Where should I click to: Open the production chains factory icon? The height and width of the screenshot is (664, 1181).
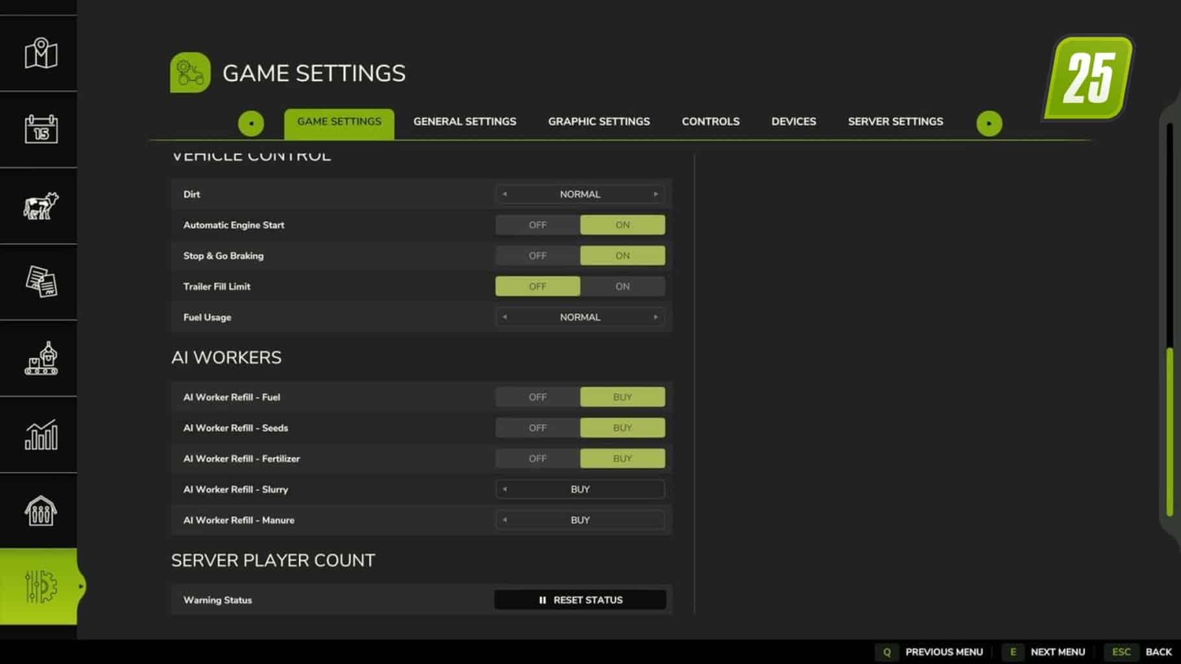(41, 358)
